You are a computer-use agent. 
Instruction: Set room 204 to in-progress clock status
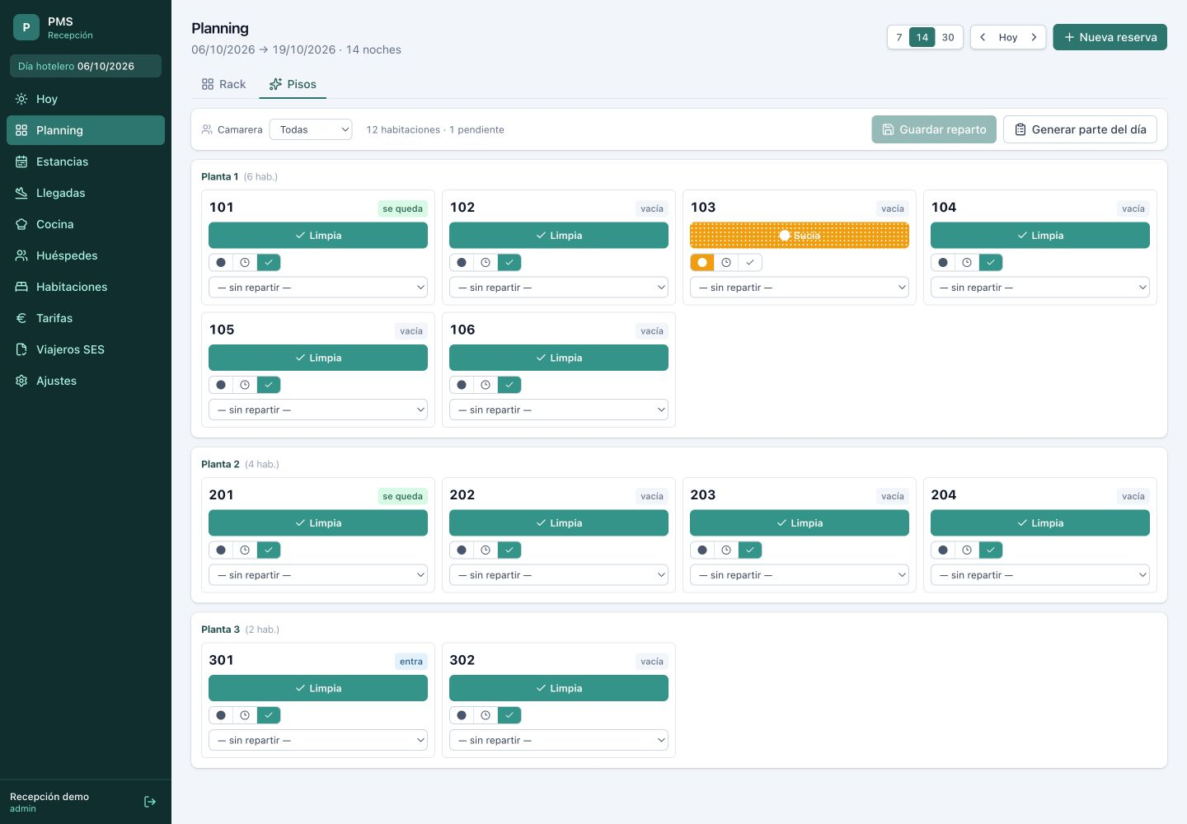pos(967,550)
